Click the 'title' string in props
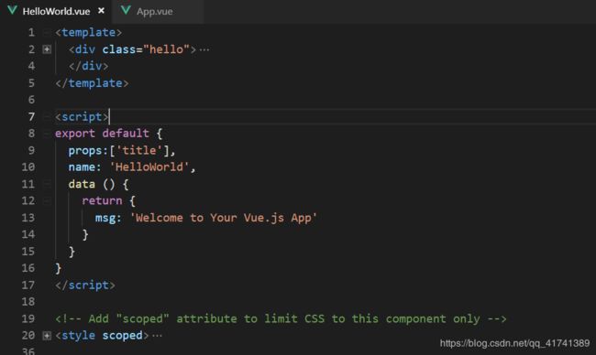Screen dimensions: 596x355 click(138, 151)
